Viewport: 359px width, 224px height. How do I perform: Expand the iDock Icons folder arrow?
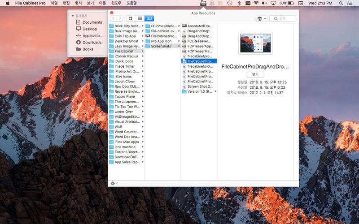[x=143, y=61]
